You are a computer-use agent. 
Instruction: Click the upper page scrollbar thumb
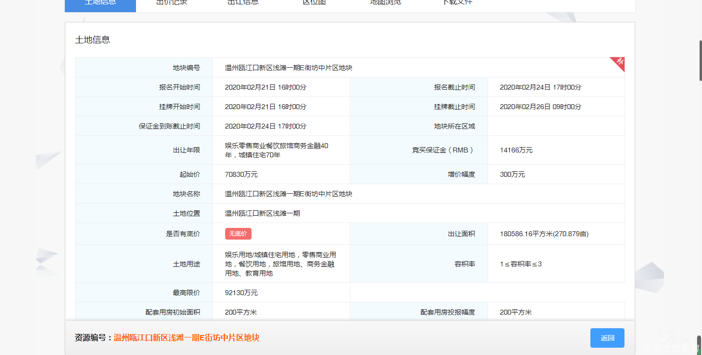700,60
